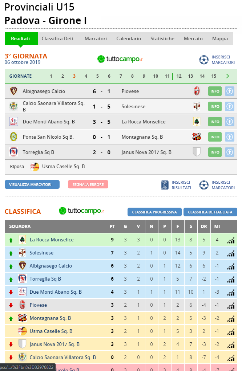Open Classifica Progressiva button
This screenshot has height=371, width=242.
tap(154, 212)
